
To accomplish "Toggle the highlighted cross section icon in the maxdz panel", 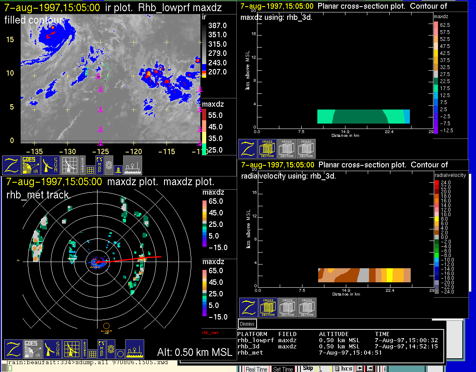I will coord(267,149).
